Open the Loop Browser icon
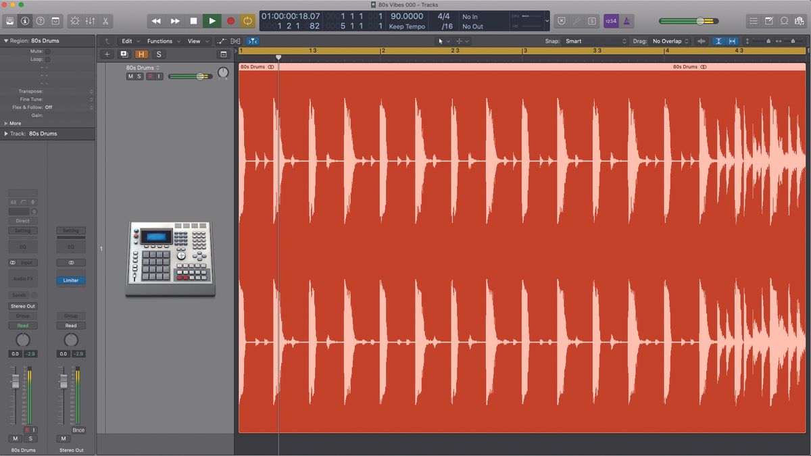The height and width of the screenshot is (456, 811). click(783, 21)
